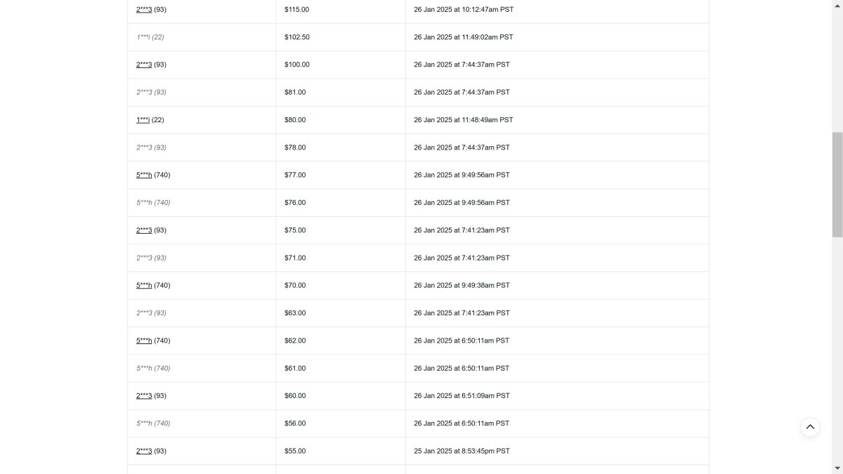Click the italic 1***i (22) automatic bid entry
The height and width of the screenshot is (474, 843).
coord(150,37)
